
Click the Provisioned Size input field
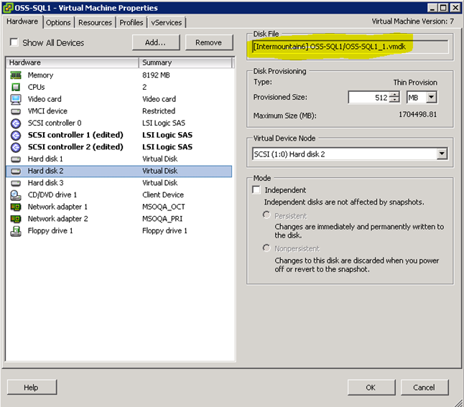pos(368,98)
